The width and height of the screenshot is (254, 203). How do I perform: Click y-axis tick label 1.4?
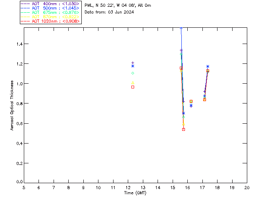[x=19, y=44]
